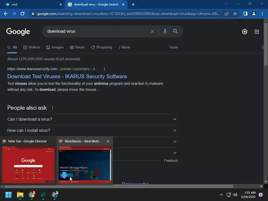Share this page from the address bar

click(x=227, y=14)
